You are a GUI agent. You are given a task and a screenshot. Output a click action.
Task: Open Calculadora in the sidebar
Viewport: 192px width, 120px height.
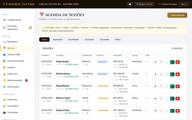17,106
